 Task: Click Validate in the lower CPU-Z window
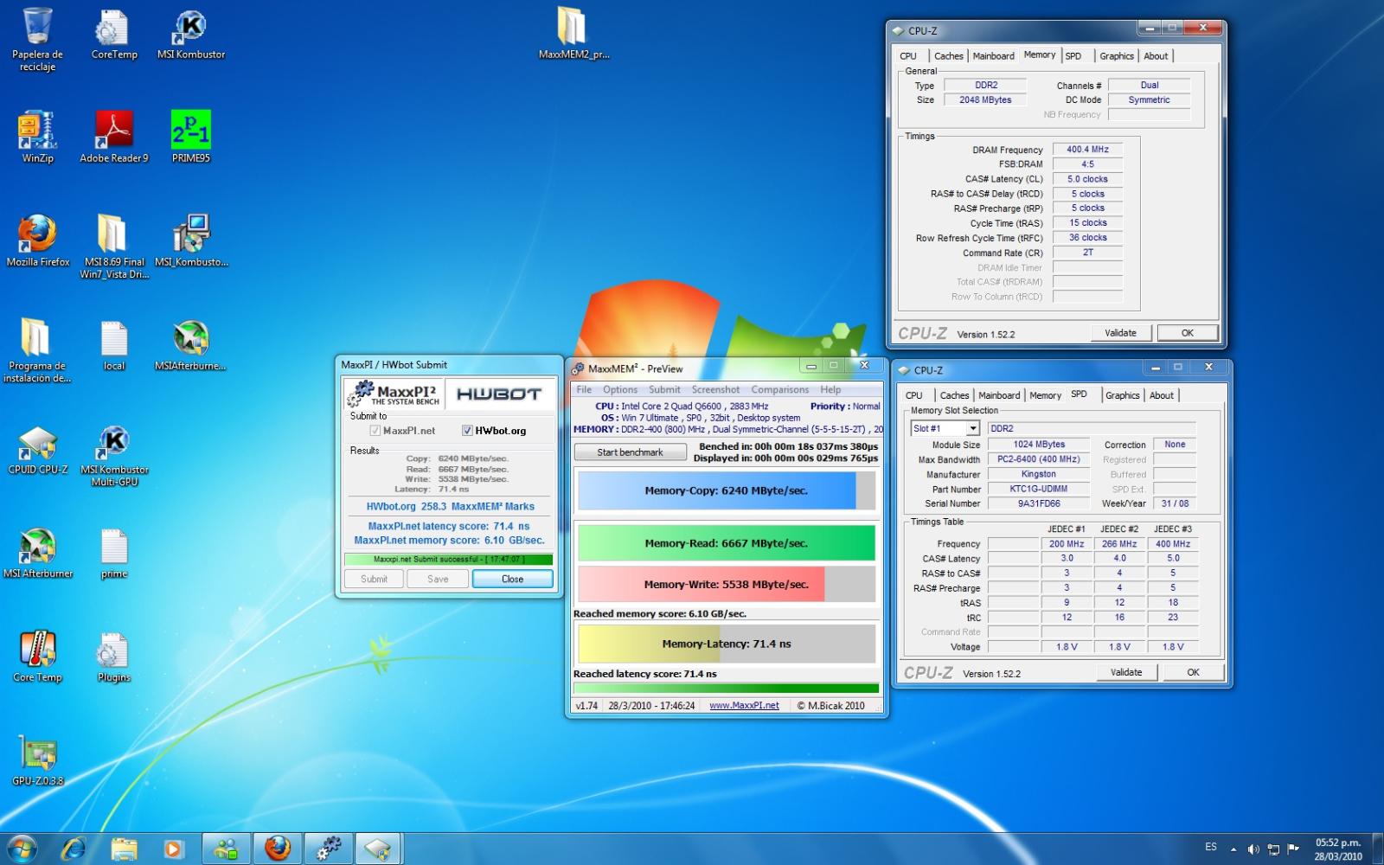[x=1126, y=672]
